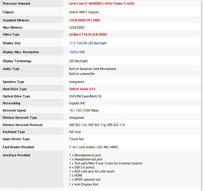203x191 pixels.
Task: Click the 'Display Size' label
Action: tap(12, 43)
